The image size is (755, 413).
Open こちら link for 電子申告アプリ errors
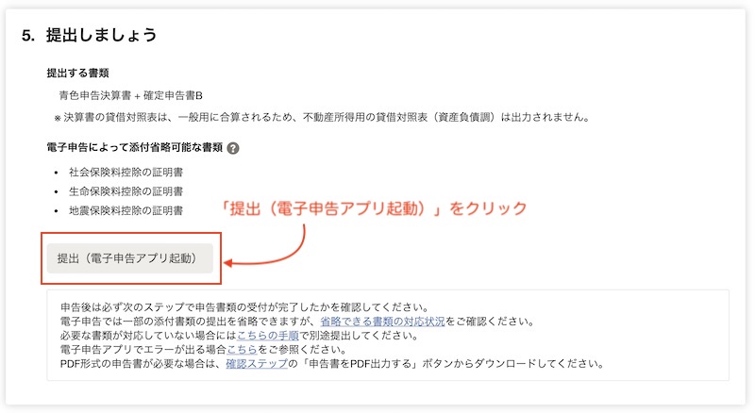(243, 350)
